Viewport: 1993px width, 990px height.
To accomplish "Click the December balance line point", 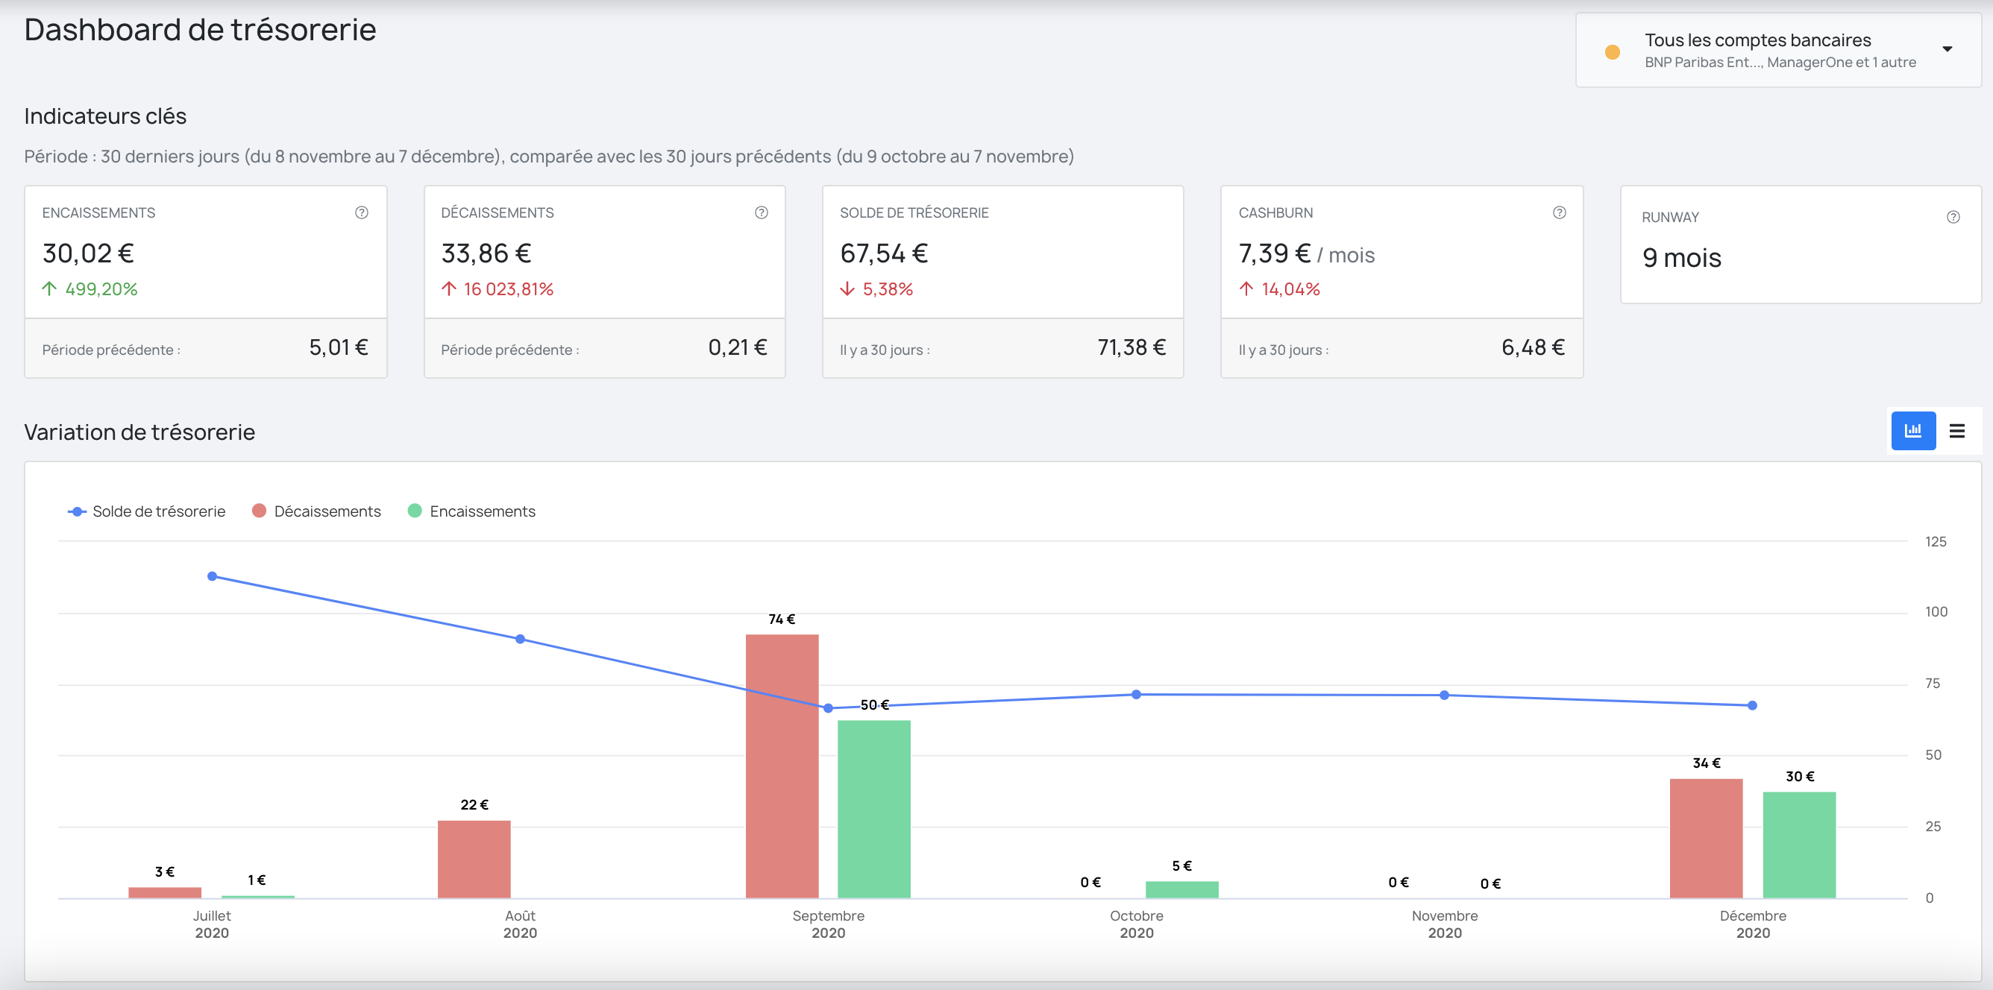I will pyautogui.click(x=1752, y=705).
